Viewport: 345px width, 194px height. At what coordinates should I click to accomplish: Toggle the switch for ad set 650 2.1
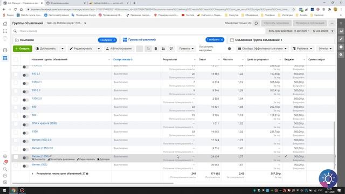coord(25,75)
